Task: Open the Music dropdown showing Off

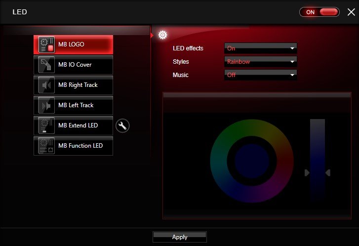Action: [x=261, y=75]
